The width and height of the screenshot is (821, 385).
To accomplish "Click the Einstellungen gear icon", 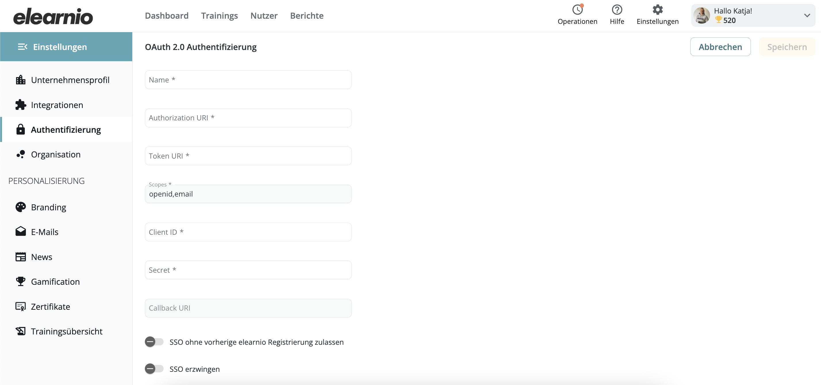I will (x=657, y=10).
